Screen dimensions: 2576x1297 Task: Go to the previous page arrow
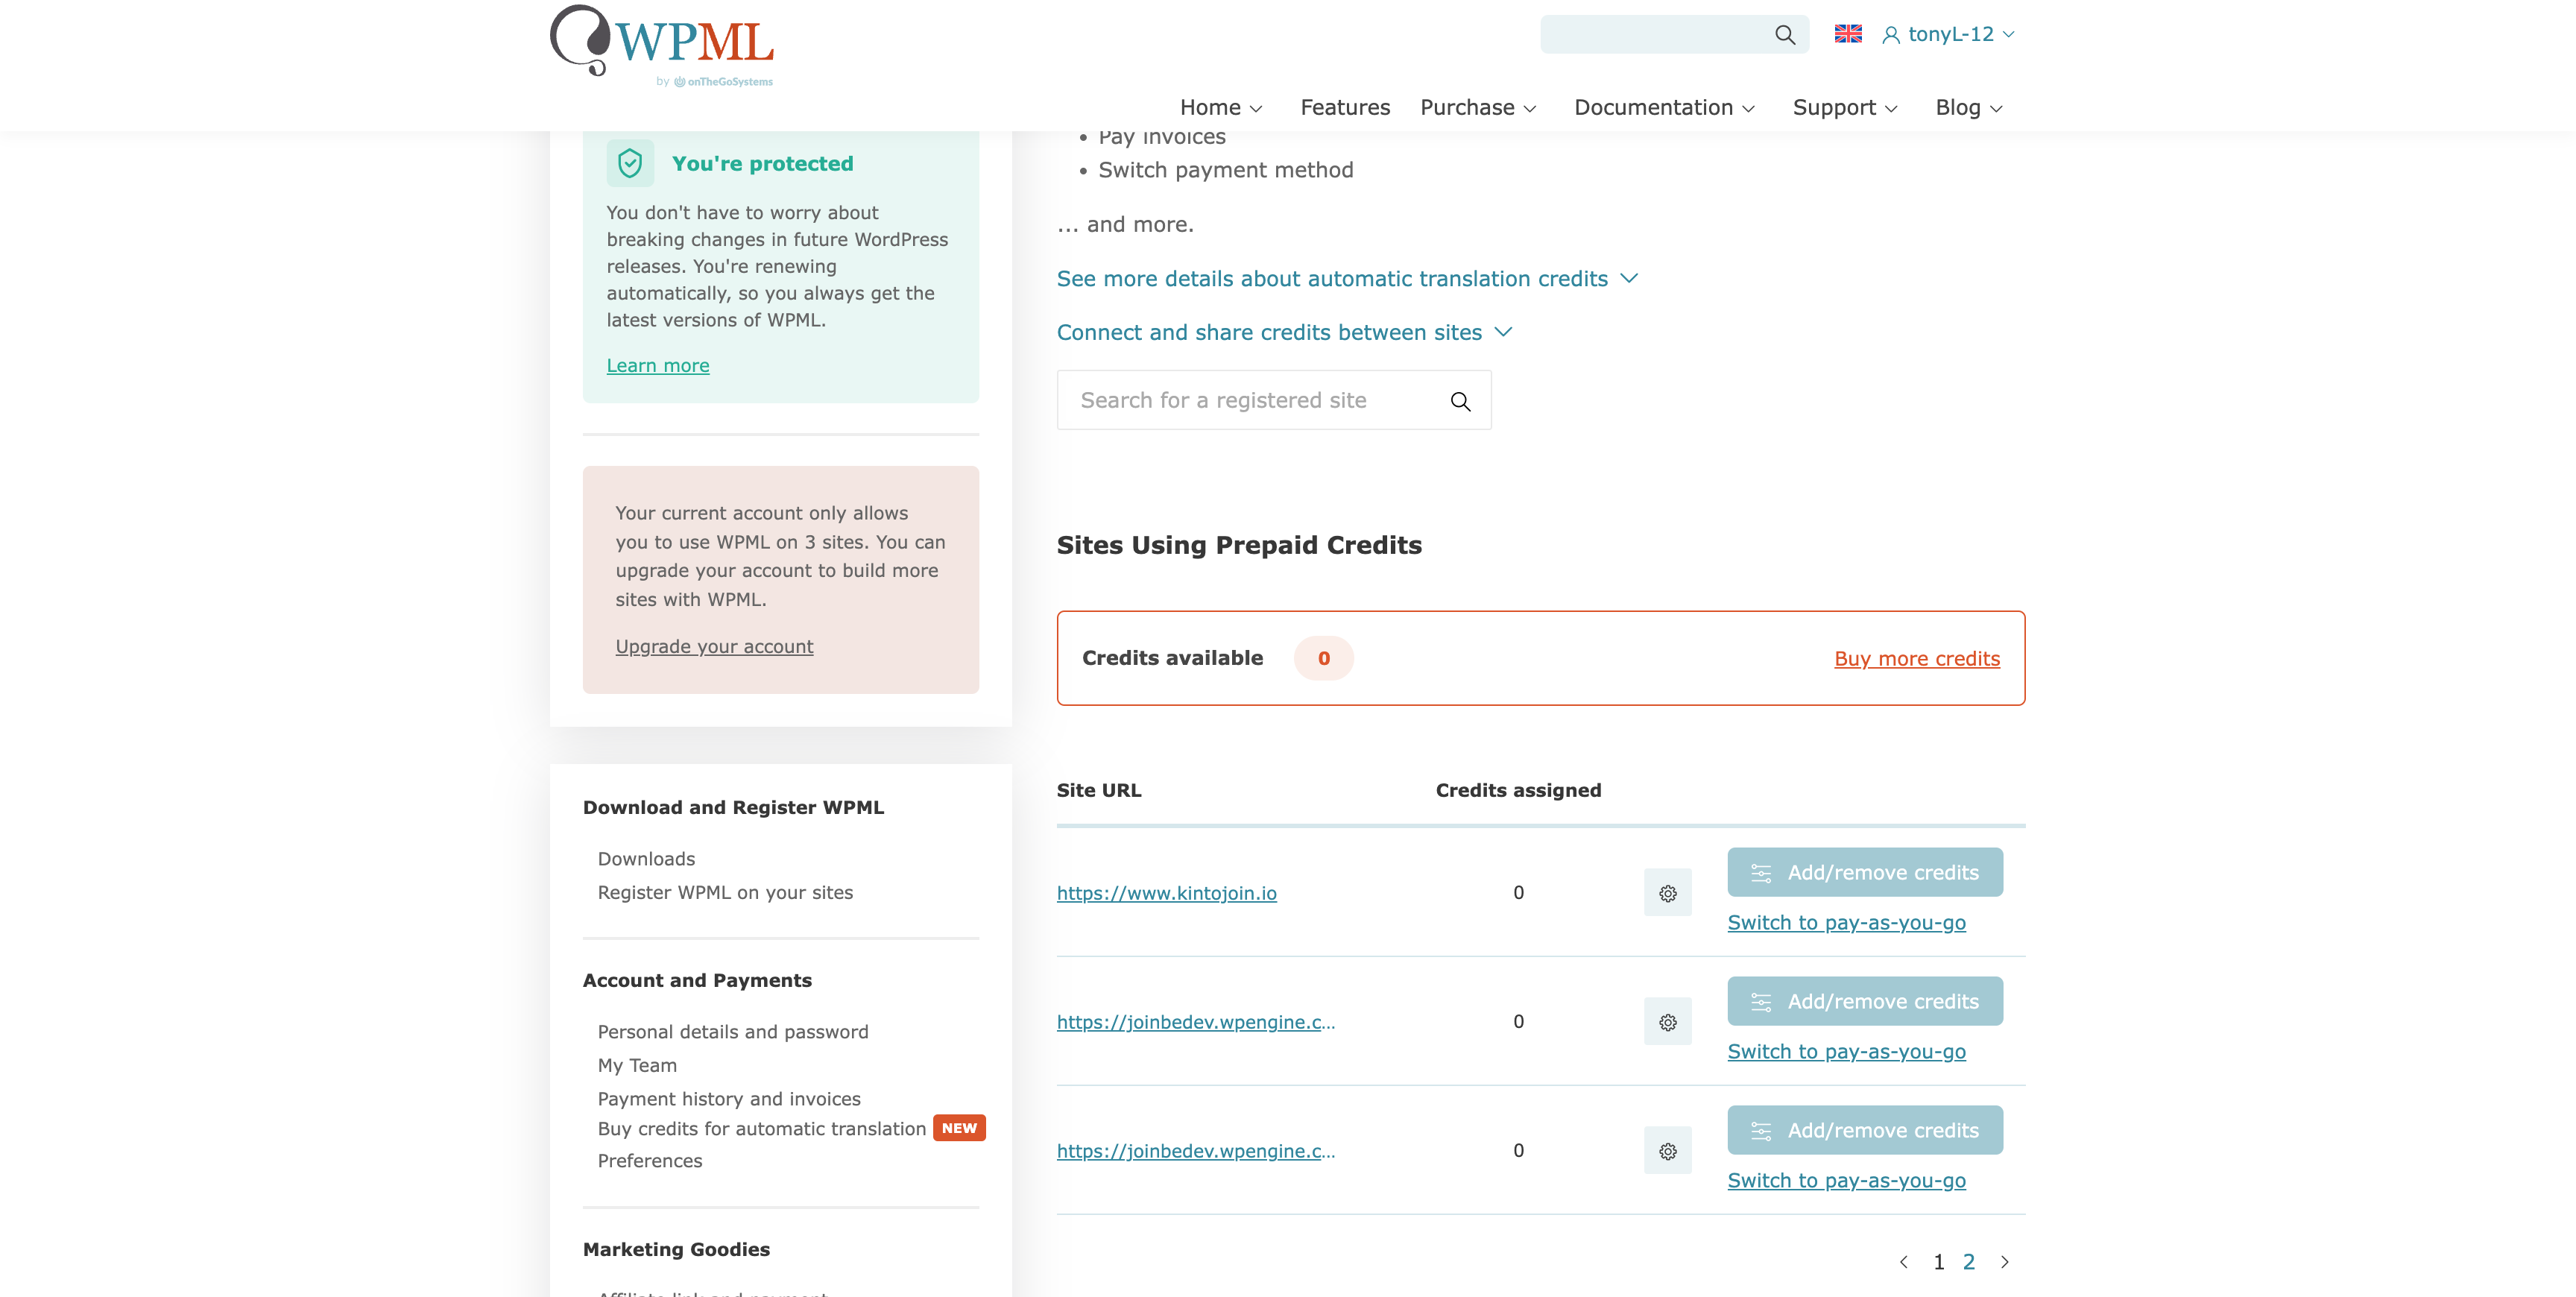tap(1903, 1262)
